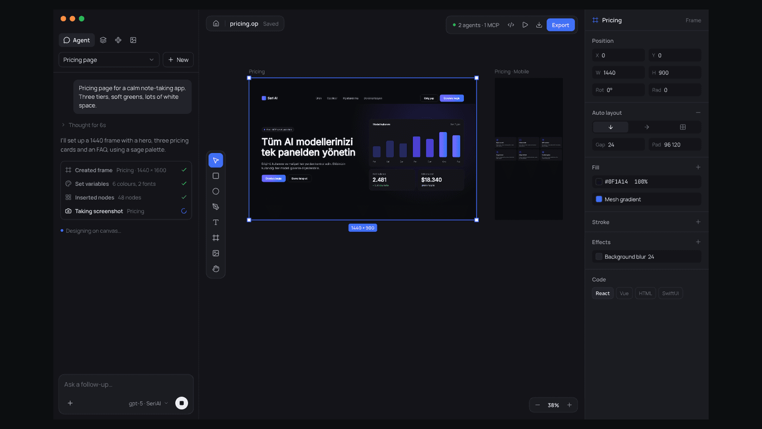Select the Text tool
The image size is (762, 429).
coord(216,223)
